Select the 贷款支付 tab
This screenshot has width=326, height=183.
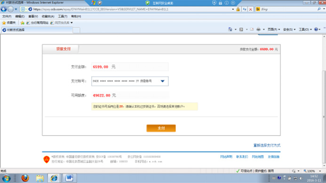pyautogui.click(x=63, y=49)
